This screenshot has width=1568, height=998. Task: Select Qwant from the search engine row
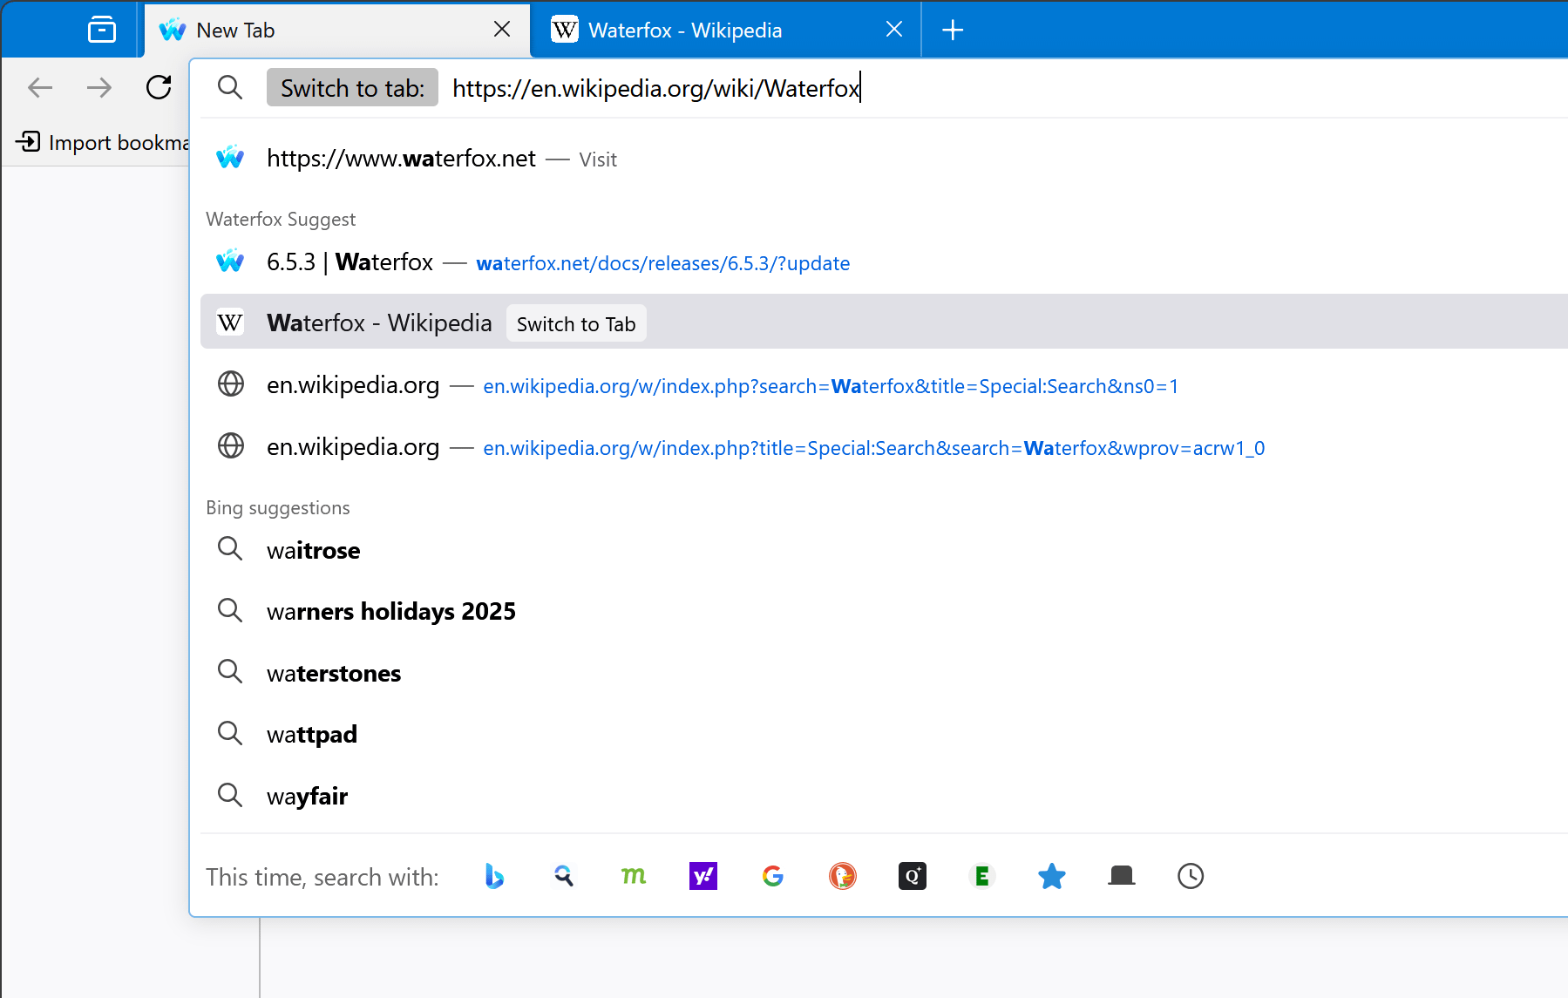click(x=913, y=877)
